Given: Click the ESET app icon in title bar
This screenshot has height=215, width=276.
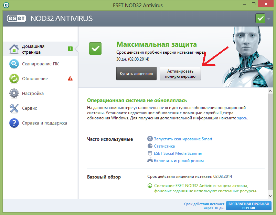Looking at the screenshot, I should tap(6, 5).
